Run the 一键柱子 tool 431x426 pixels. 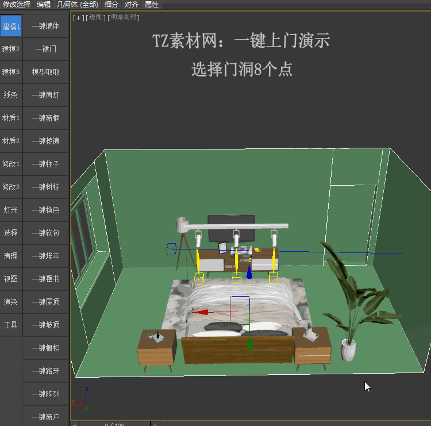tap(45, 164)
